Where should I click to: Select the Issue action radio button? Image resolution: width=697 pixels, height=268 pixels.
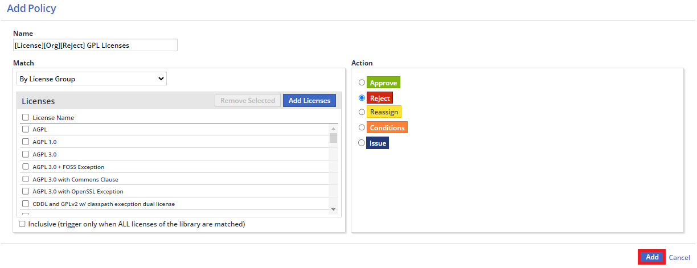click(x=362, y=143)
